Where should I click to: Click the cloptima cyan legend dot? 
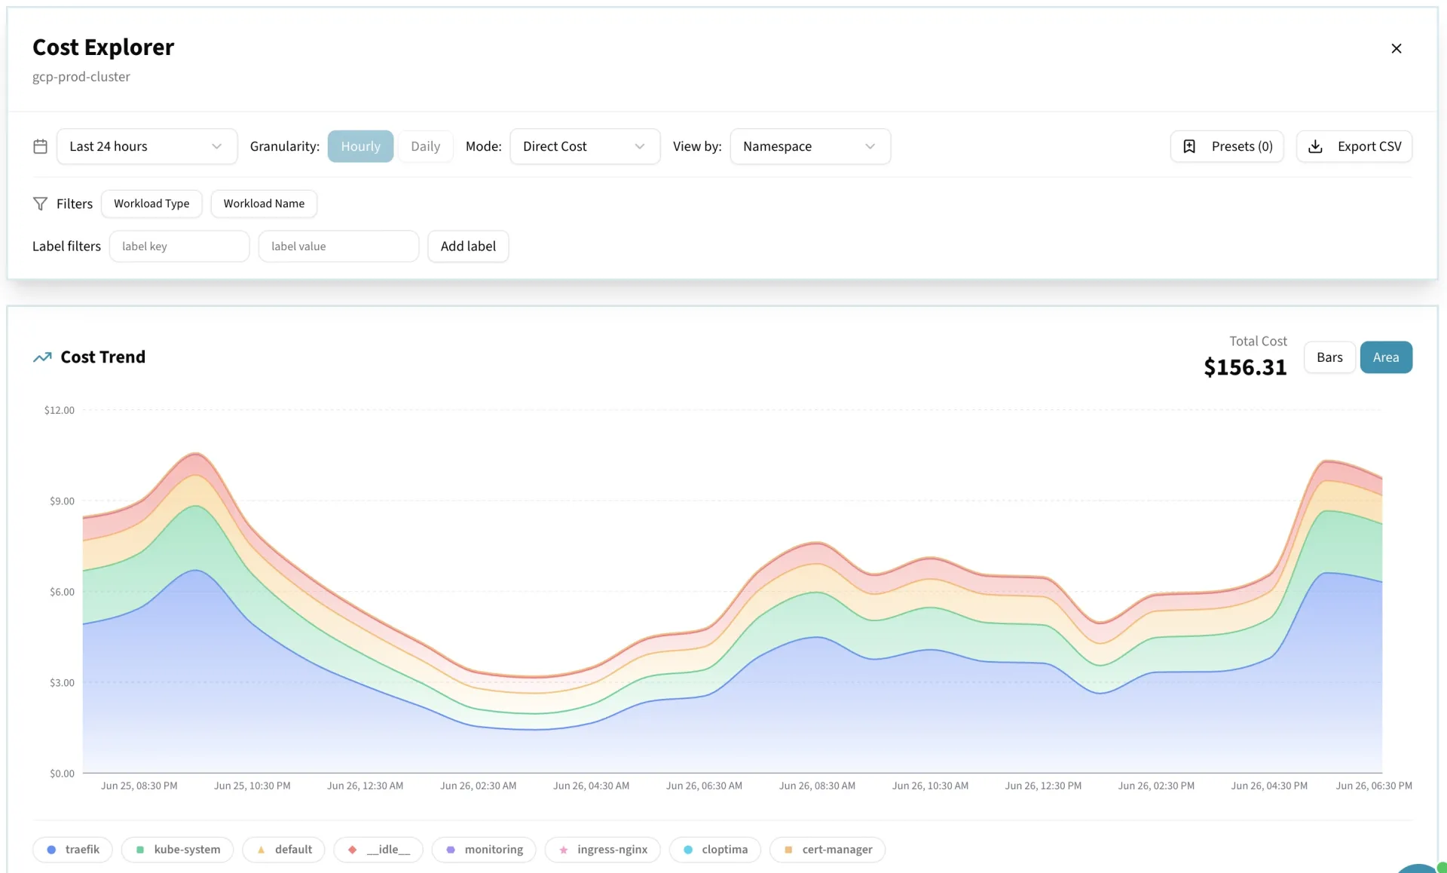(x=688, y=850)
